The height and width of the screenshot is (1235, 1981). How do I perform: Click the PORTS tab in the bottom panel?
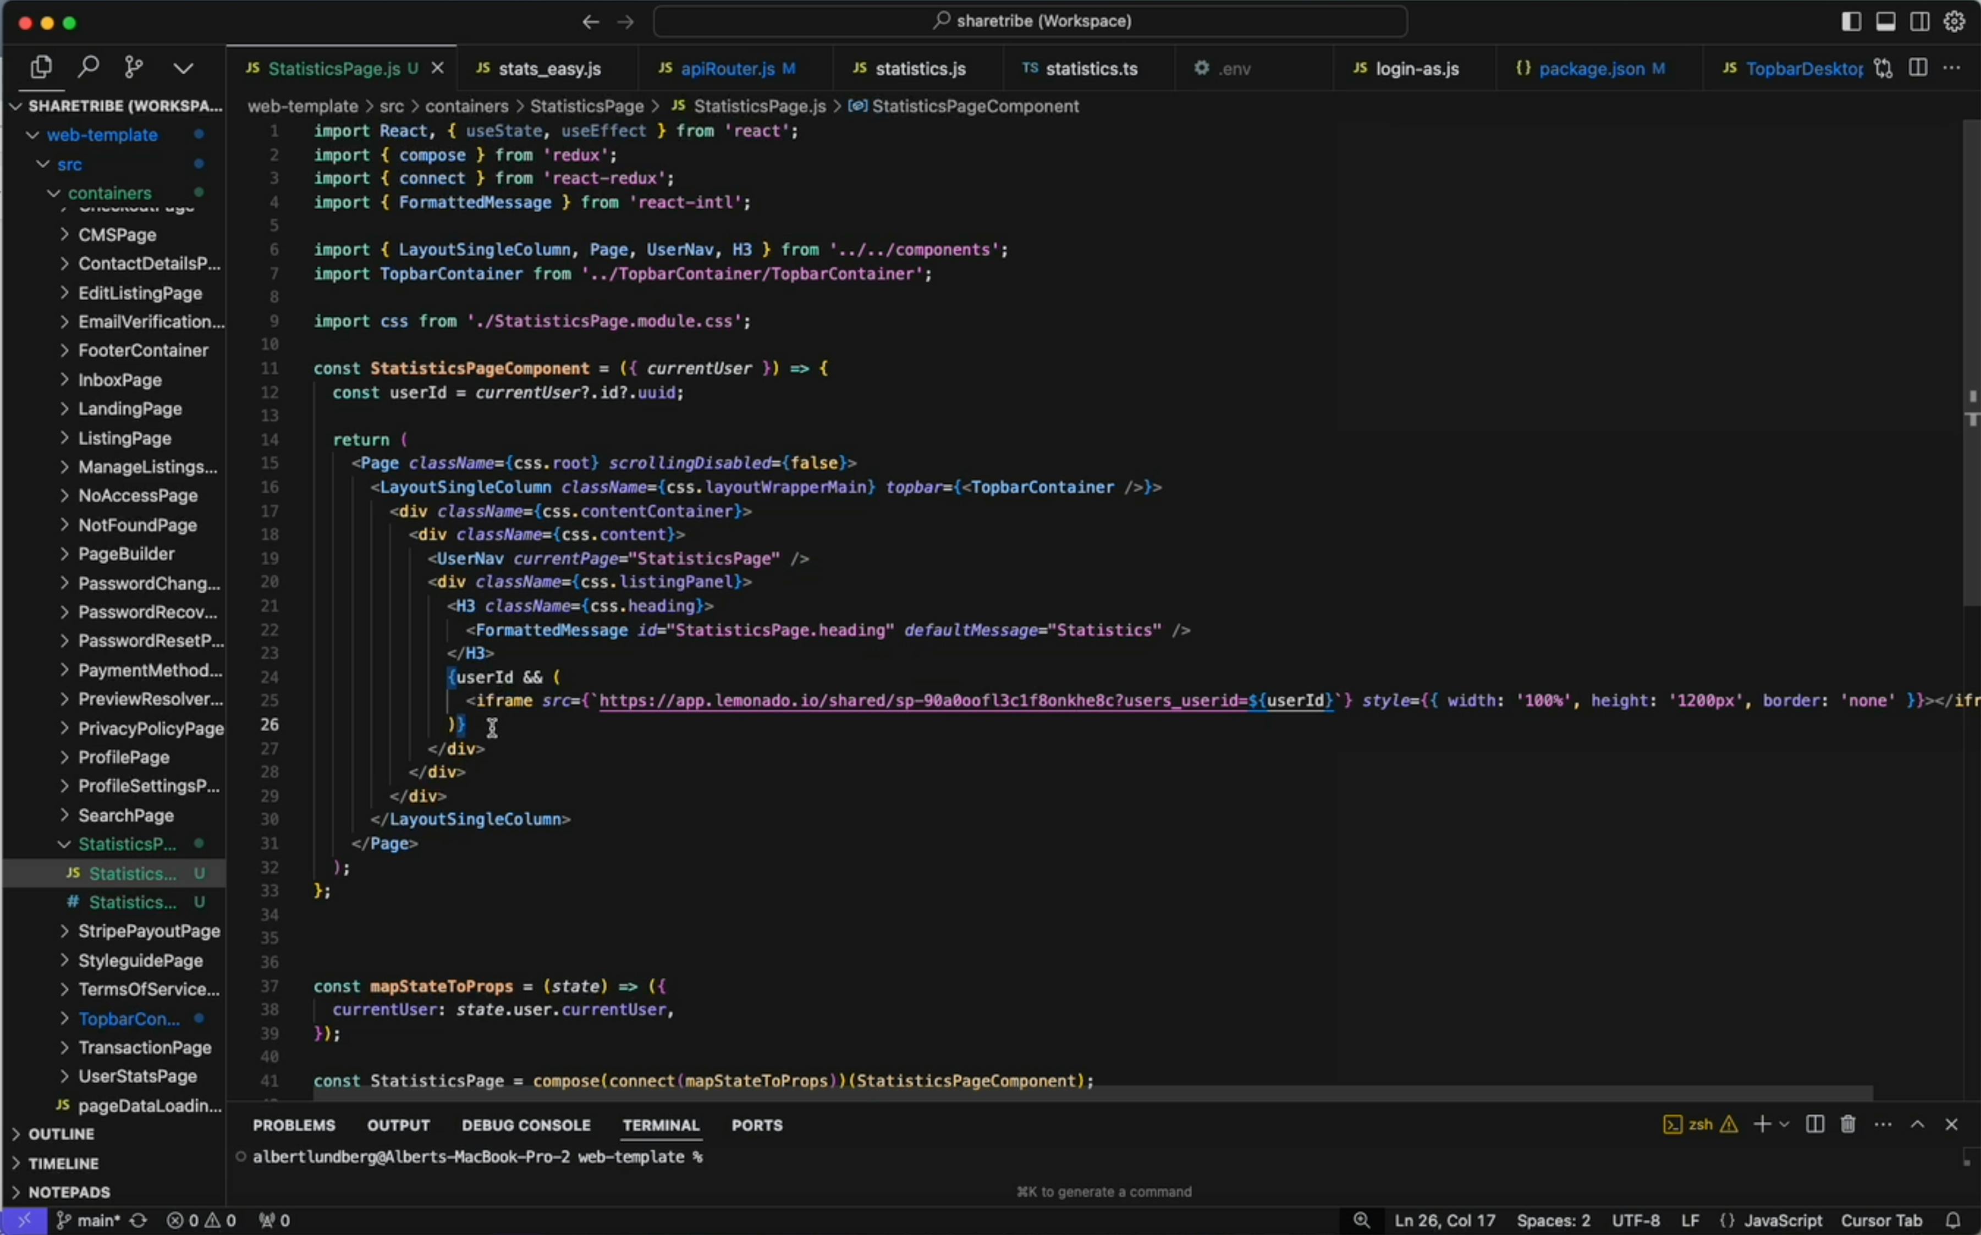click(757, 1124)
